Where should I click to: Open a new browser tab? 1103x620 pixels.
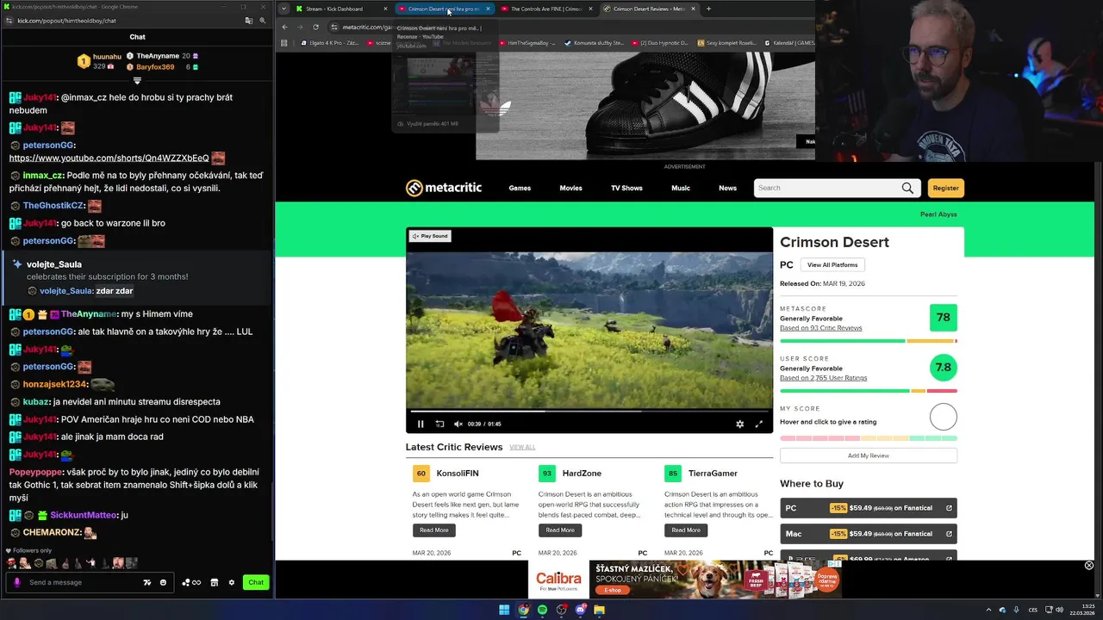pyautogui.click(x=708, y=9)
